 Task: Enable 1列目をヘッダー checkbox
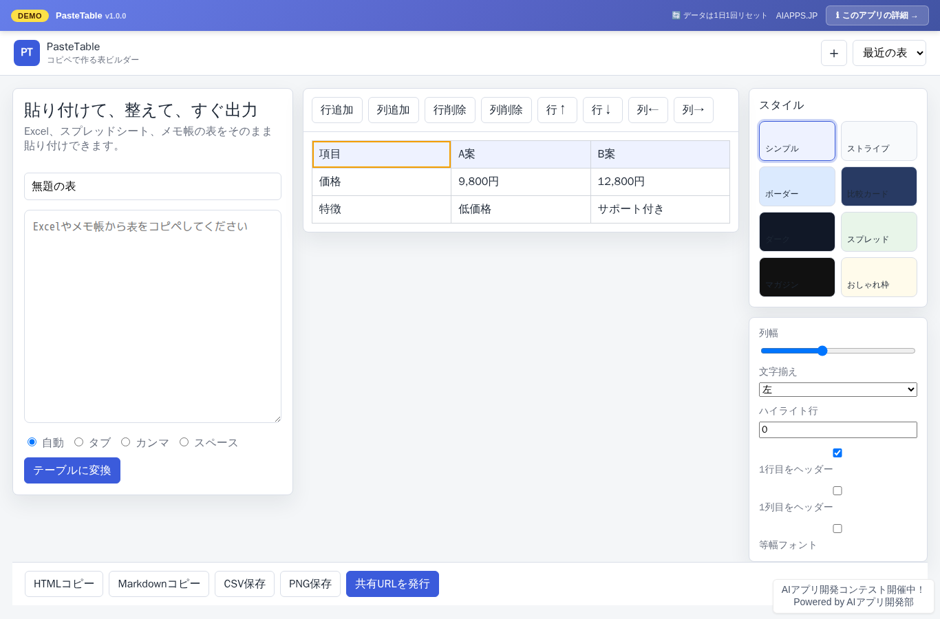(837, 490)
